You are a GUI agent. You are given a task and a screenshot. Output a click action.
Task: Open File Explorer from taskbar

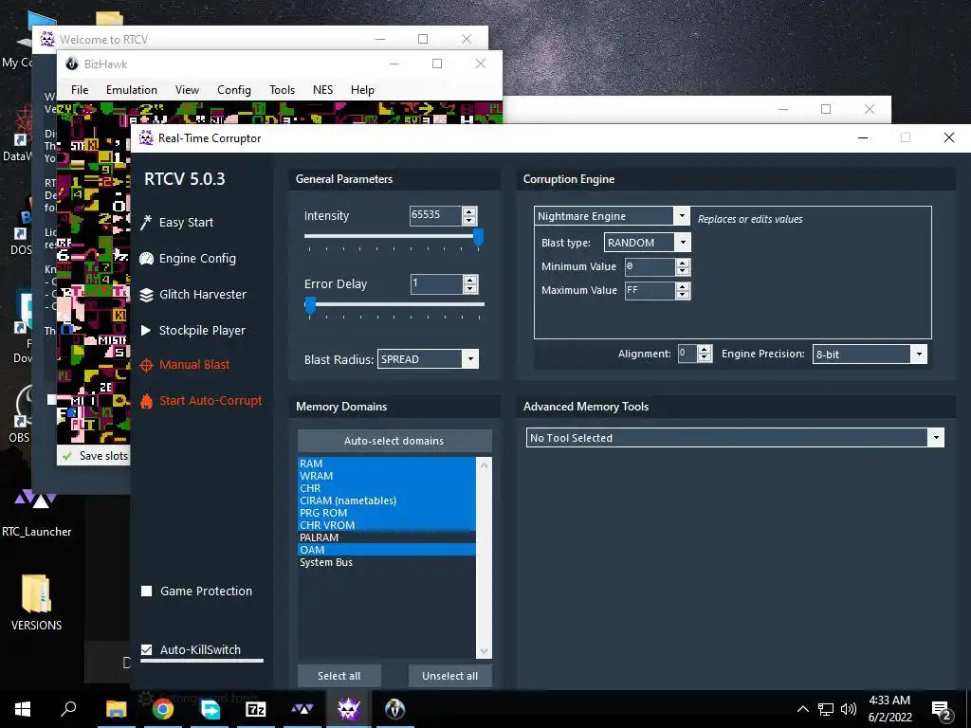(x=116, y=709)
